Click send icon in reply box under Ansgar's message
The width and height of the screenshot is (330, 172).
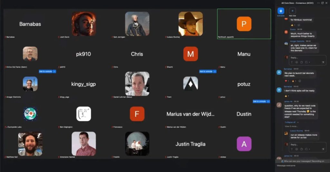(x=323, y=62)
